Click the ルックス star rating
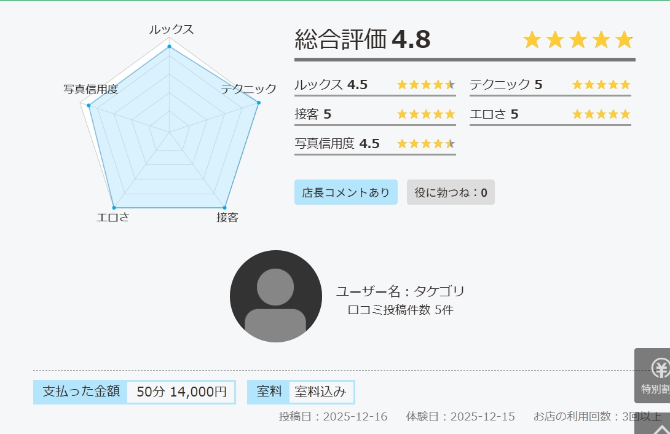The width and height of the screenshot is (670, 434). pyautogui.click(x=426, y=85)
